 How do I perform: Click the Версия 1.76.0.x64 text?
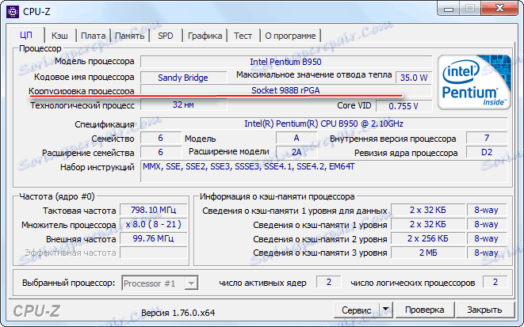tap(178, 313)
